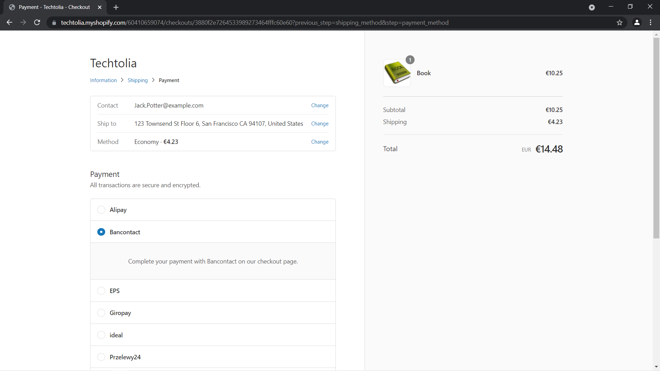660x371 pixels.
Task: Go to the Shipping breadcrumb step
Action: (x=137, y=80)
